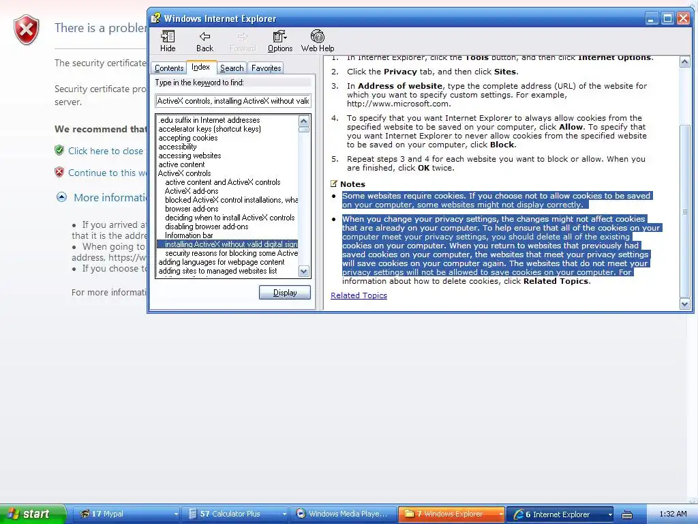Click the index list scrollbar thumb
Viewport: 698px width, 524px height.
pos(304,130)
